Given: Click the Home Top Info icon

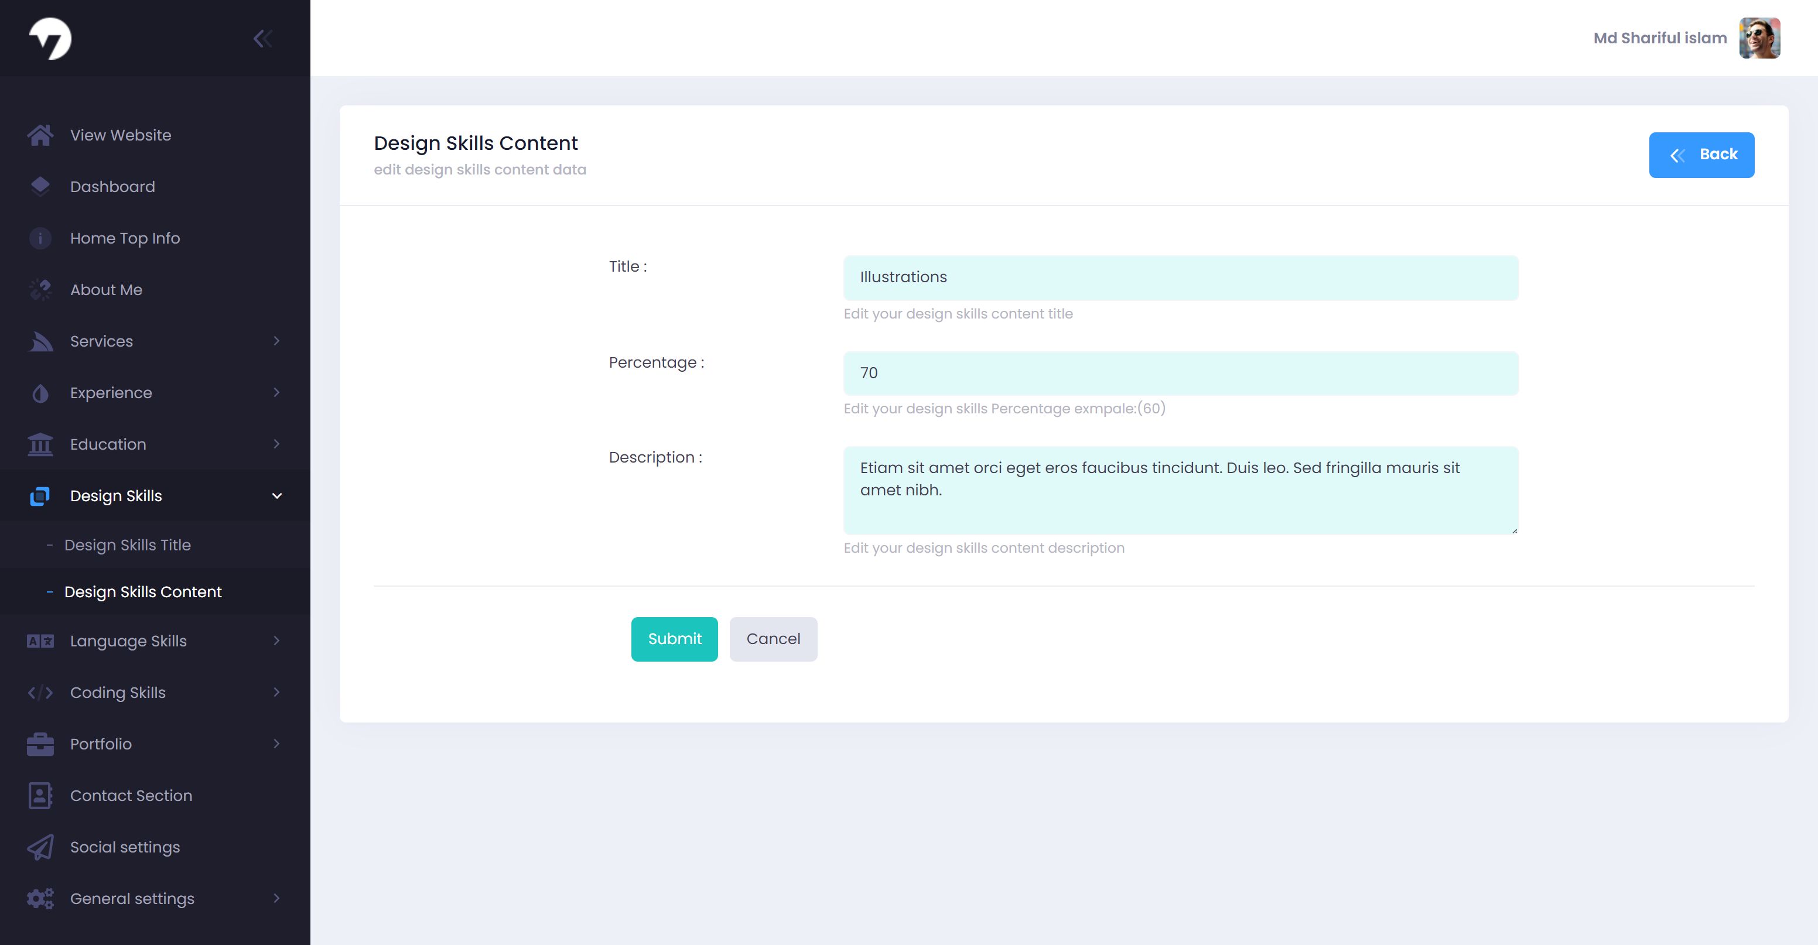Looking at the screenshot, I should pyautogui.click(x=40, y=238).
